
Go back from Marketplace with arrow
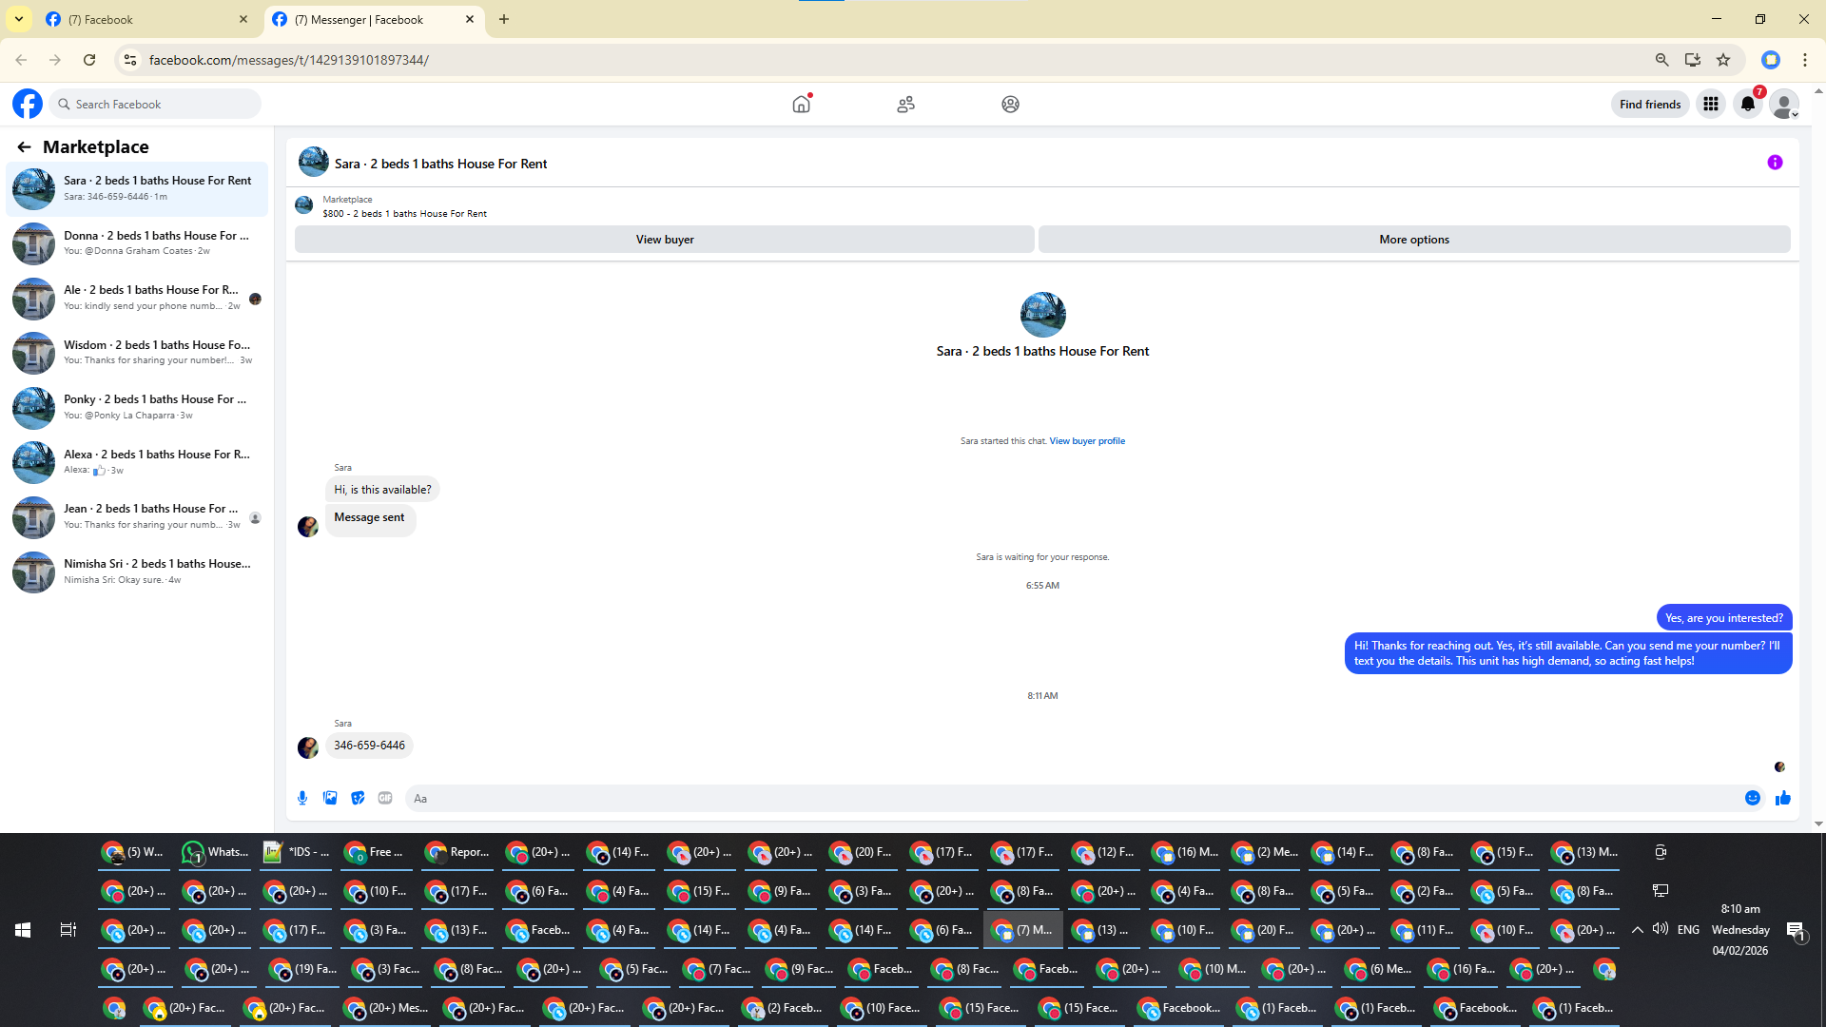point(24,146)
